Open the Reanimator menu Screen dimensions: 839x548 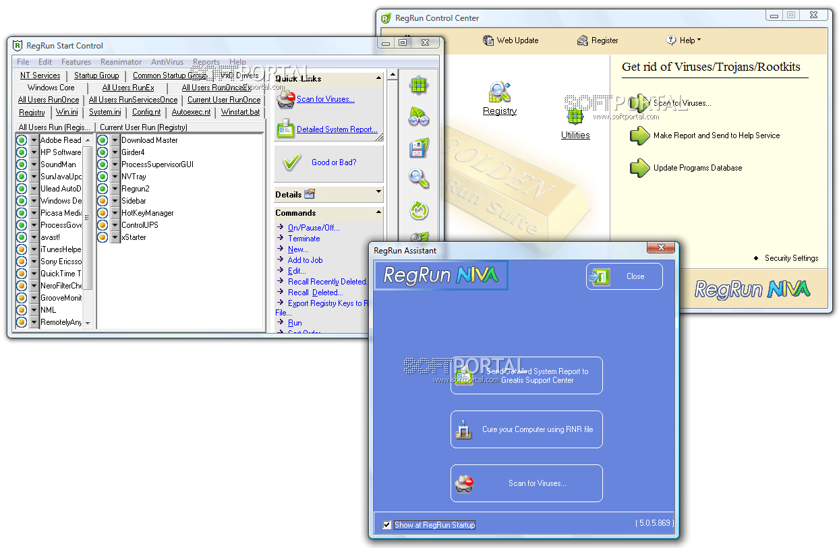(x=121, y=62)
